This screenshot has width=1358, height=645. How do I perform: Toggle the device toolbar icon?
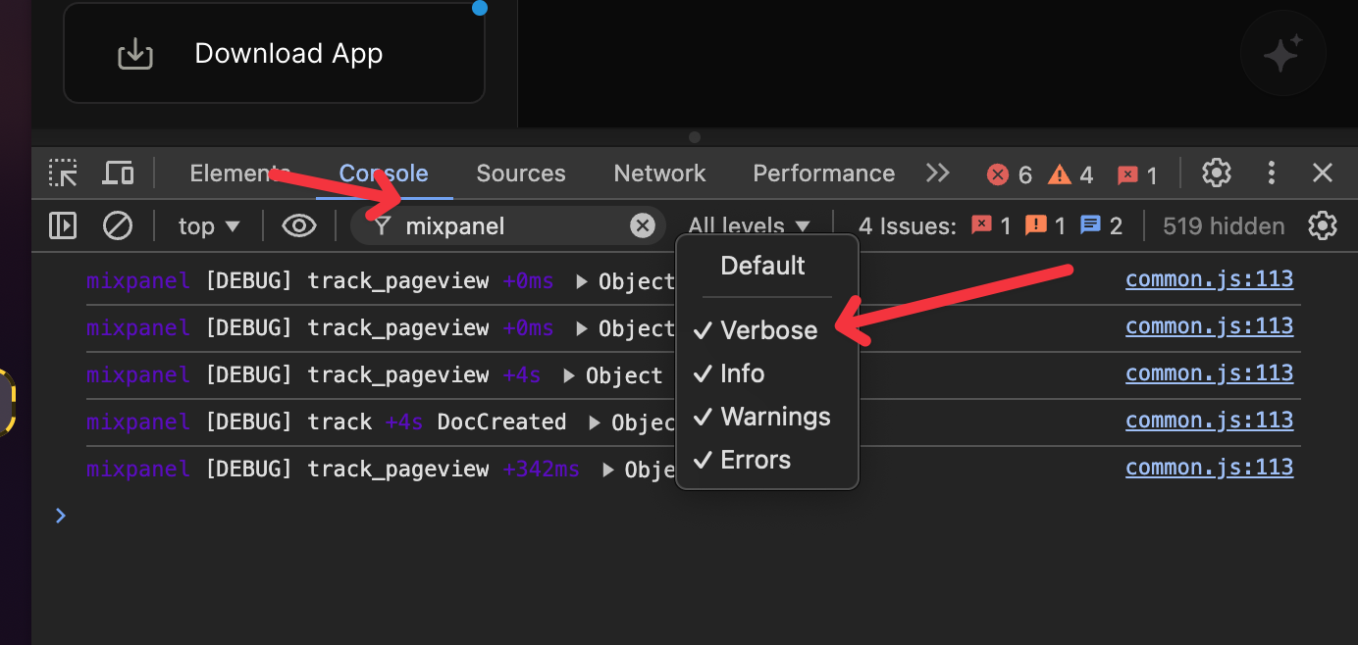[x=118, y=174]
